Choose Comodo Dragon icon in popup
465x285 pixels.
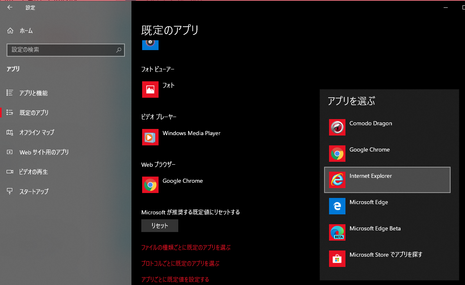click(x=337, y=127)
